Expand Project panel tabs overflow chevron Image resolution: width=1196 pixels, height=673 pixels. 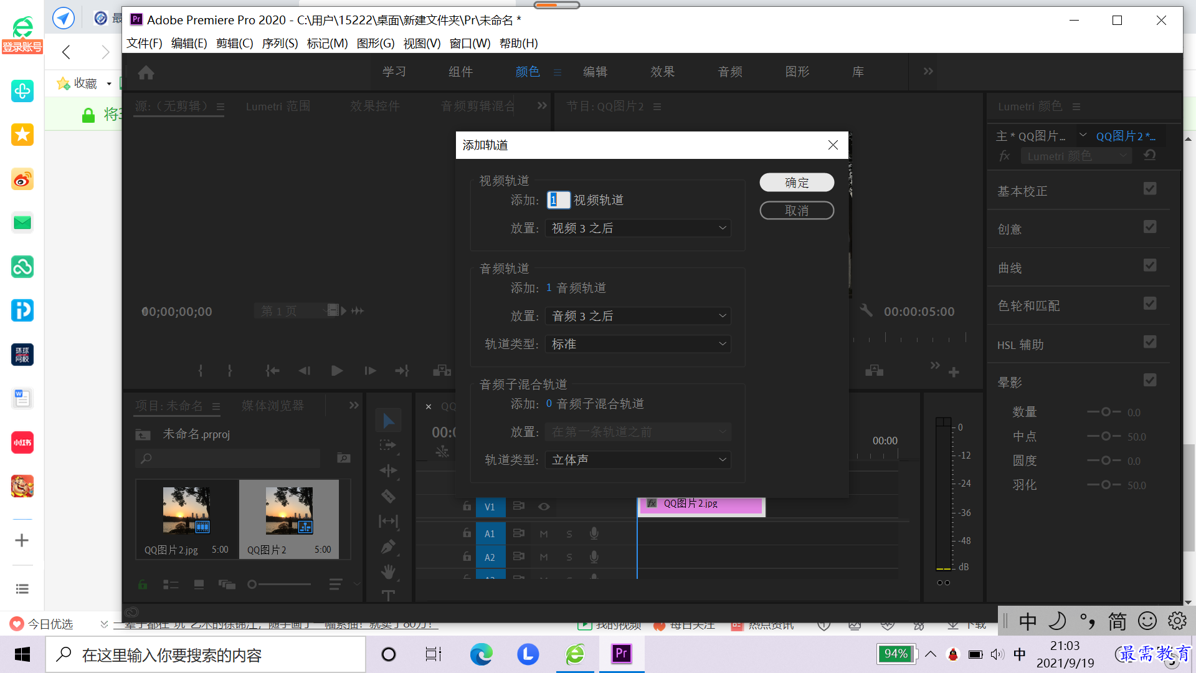pyautogui.click(x=354, y=406)
